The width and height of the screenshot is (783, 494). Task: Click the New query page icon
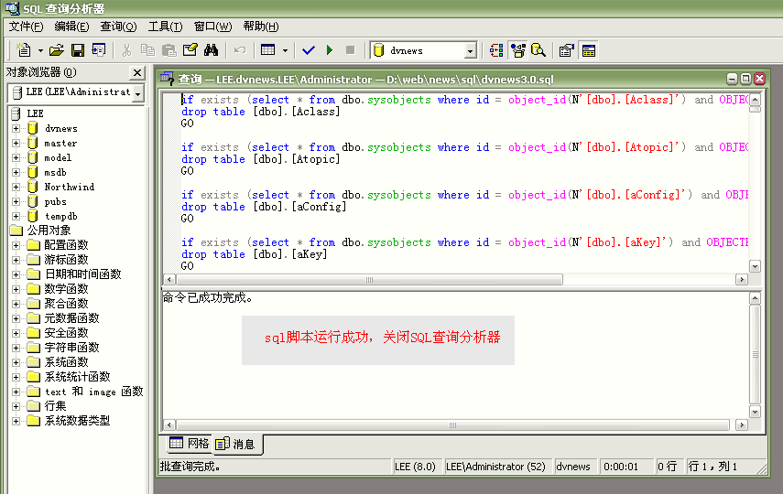(x=24, y=50)
